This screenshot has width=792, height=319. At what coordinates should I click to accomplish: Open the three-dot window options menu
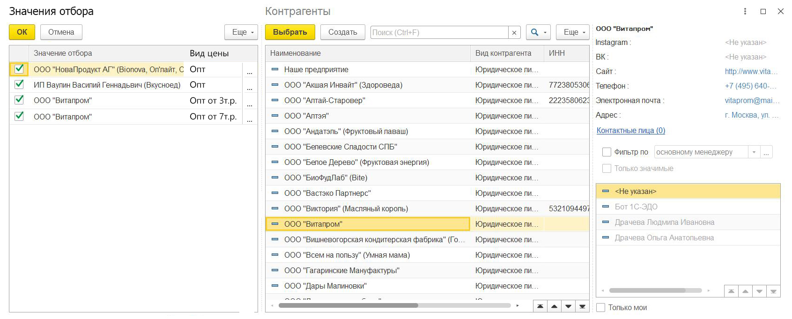(745, 11)
